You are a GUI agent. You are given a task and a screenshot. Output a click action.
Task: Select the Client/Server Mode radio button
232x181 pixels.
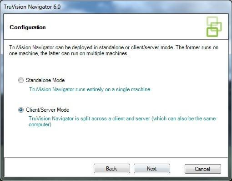pyautogui.click(x=21, y=110)
